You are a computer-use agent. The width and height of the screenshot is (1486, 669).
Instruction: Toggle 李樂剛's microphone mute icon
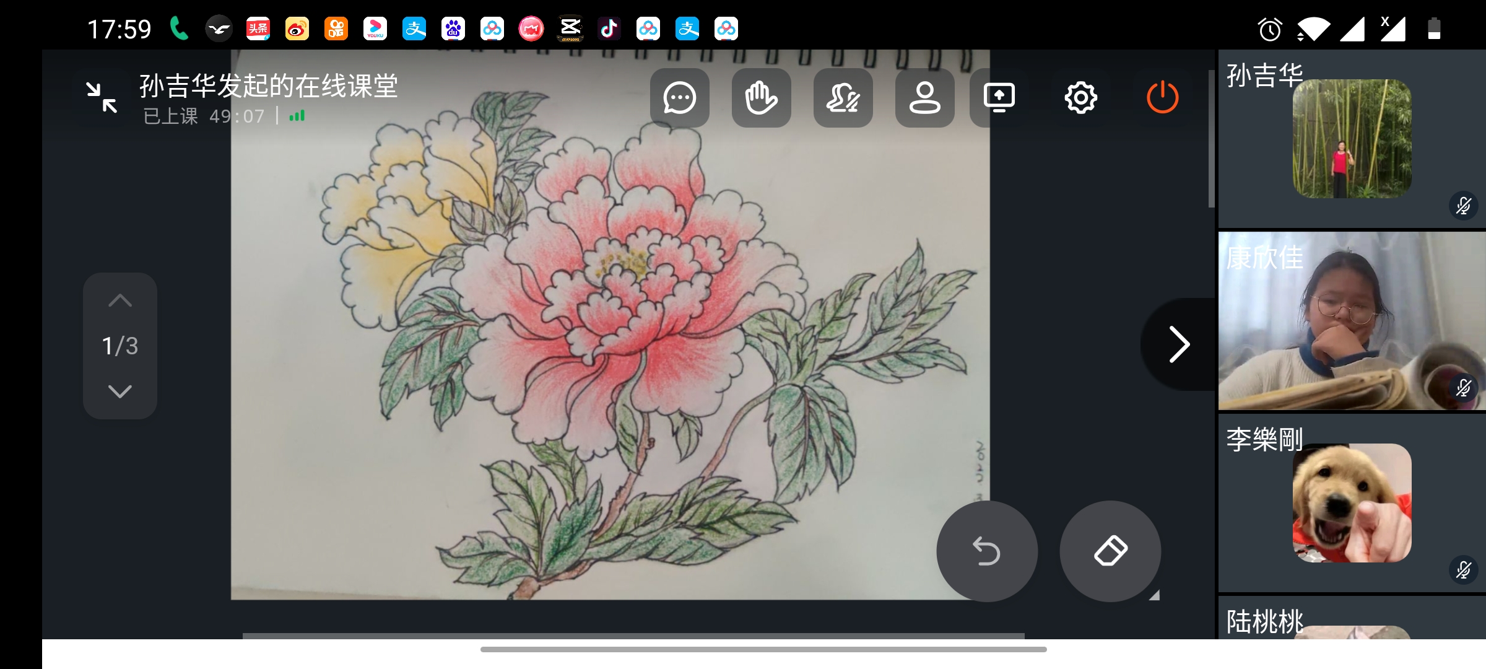pyautogui.click(x=1463, y=570)
